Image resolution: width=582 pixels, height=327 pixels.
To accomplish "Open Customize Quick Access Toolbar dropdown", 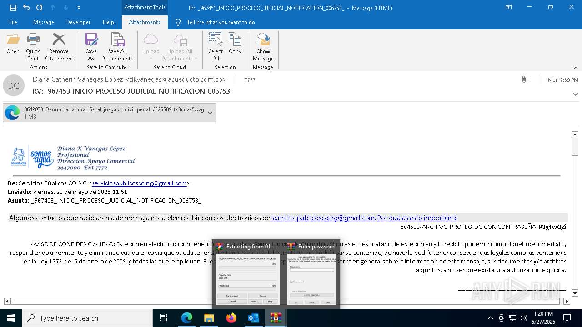I will [79, 7].
